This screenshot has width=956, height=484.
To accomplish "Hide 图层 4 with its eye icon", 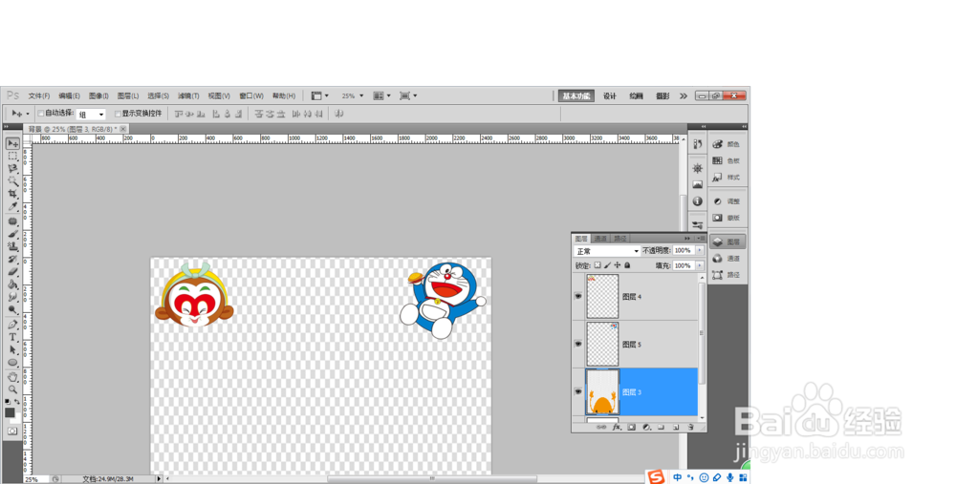I will point(578,297).
